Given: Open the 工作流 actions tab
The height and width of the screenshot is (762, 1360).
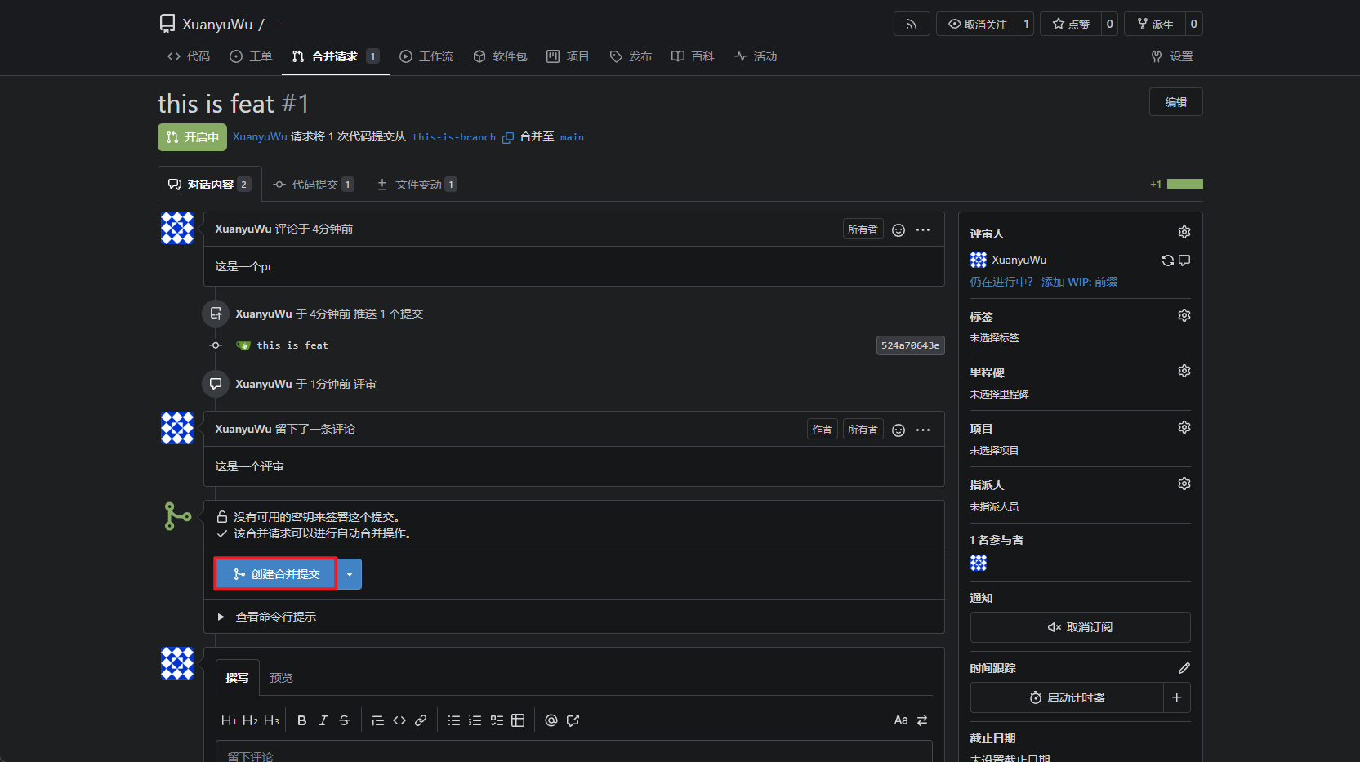Looking at the screenshot, I should 426,56.
